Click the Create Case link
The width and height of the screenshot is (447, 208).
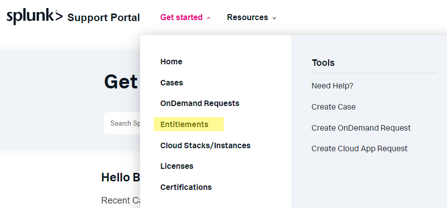click(334, 107)
